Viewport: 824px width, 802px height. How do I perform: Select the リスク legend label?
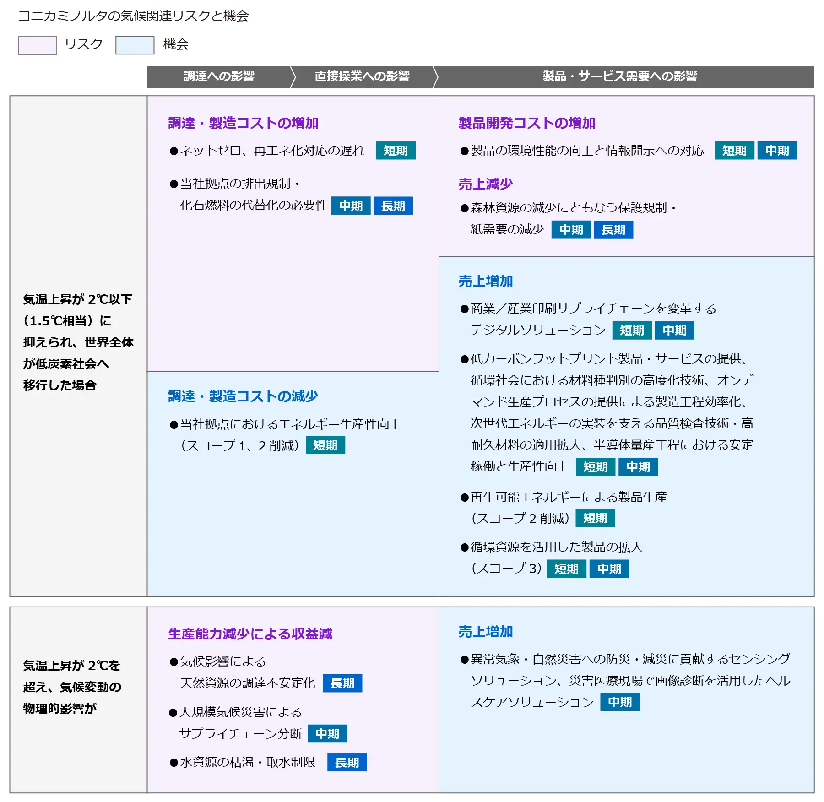coord(84,44)
